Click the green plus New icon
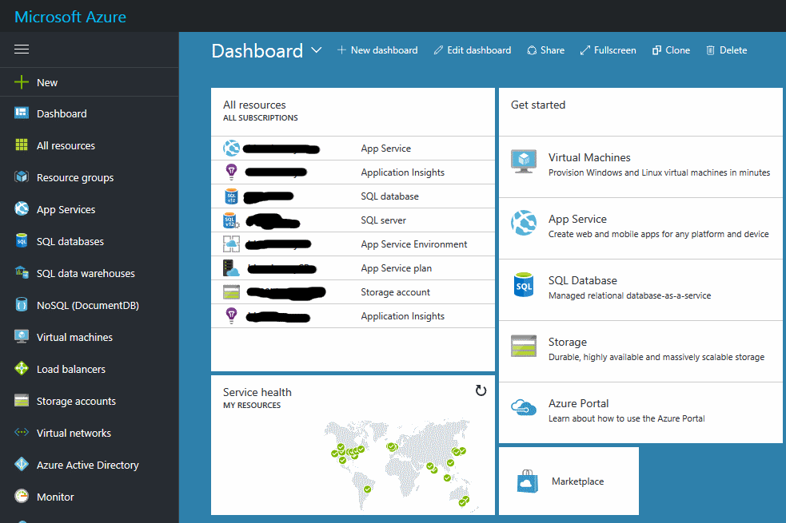 pyautogui.click(x=22, y=82)
